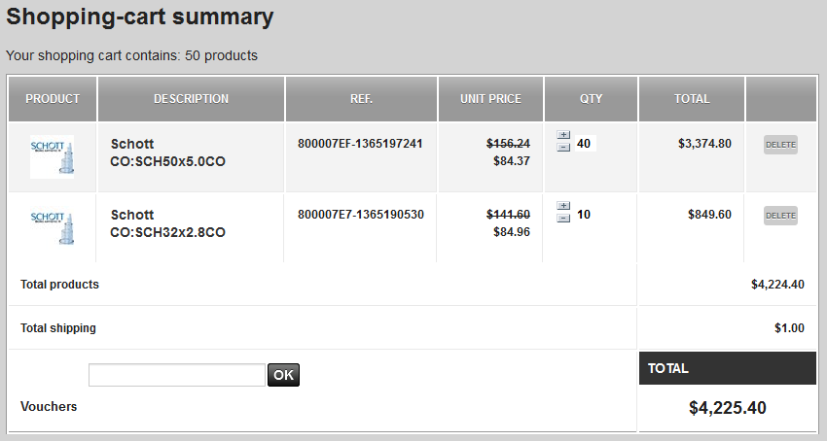The height and width of the screenshot is (441, 827).
Task: Delete the SCH32x2.8CO item from cart
Action: point(780,216)
